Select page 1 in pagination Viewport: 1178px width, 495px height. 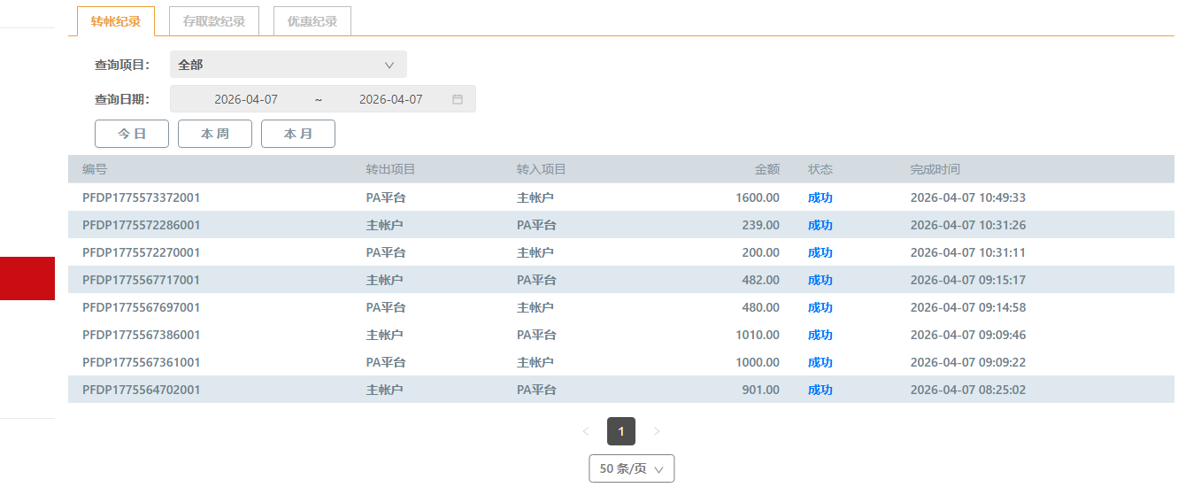coord(621,431)
